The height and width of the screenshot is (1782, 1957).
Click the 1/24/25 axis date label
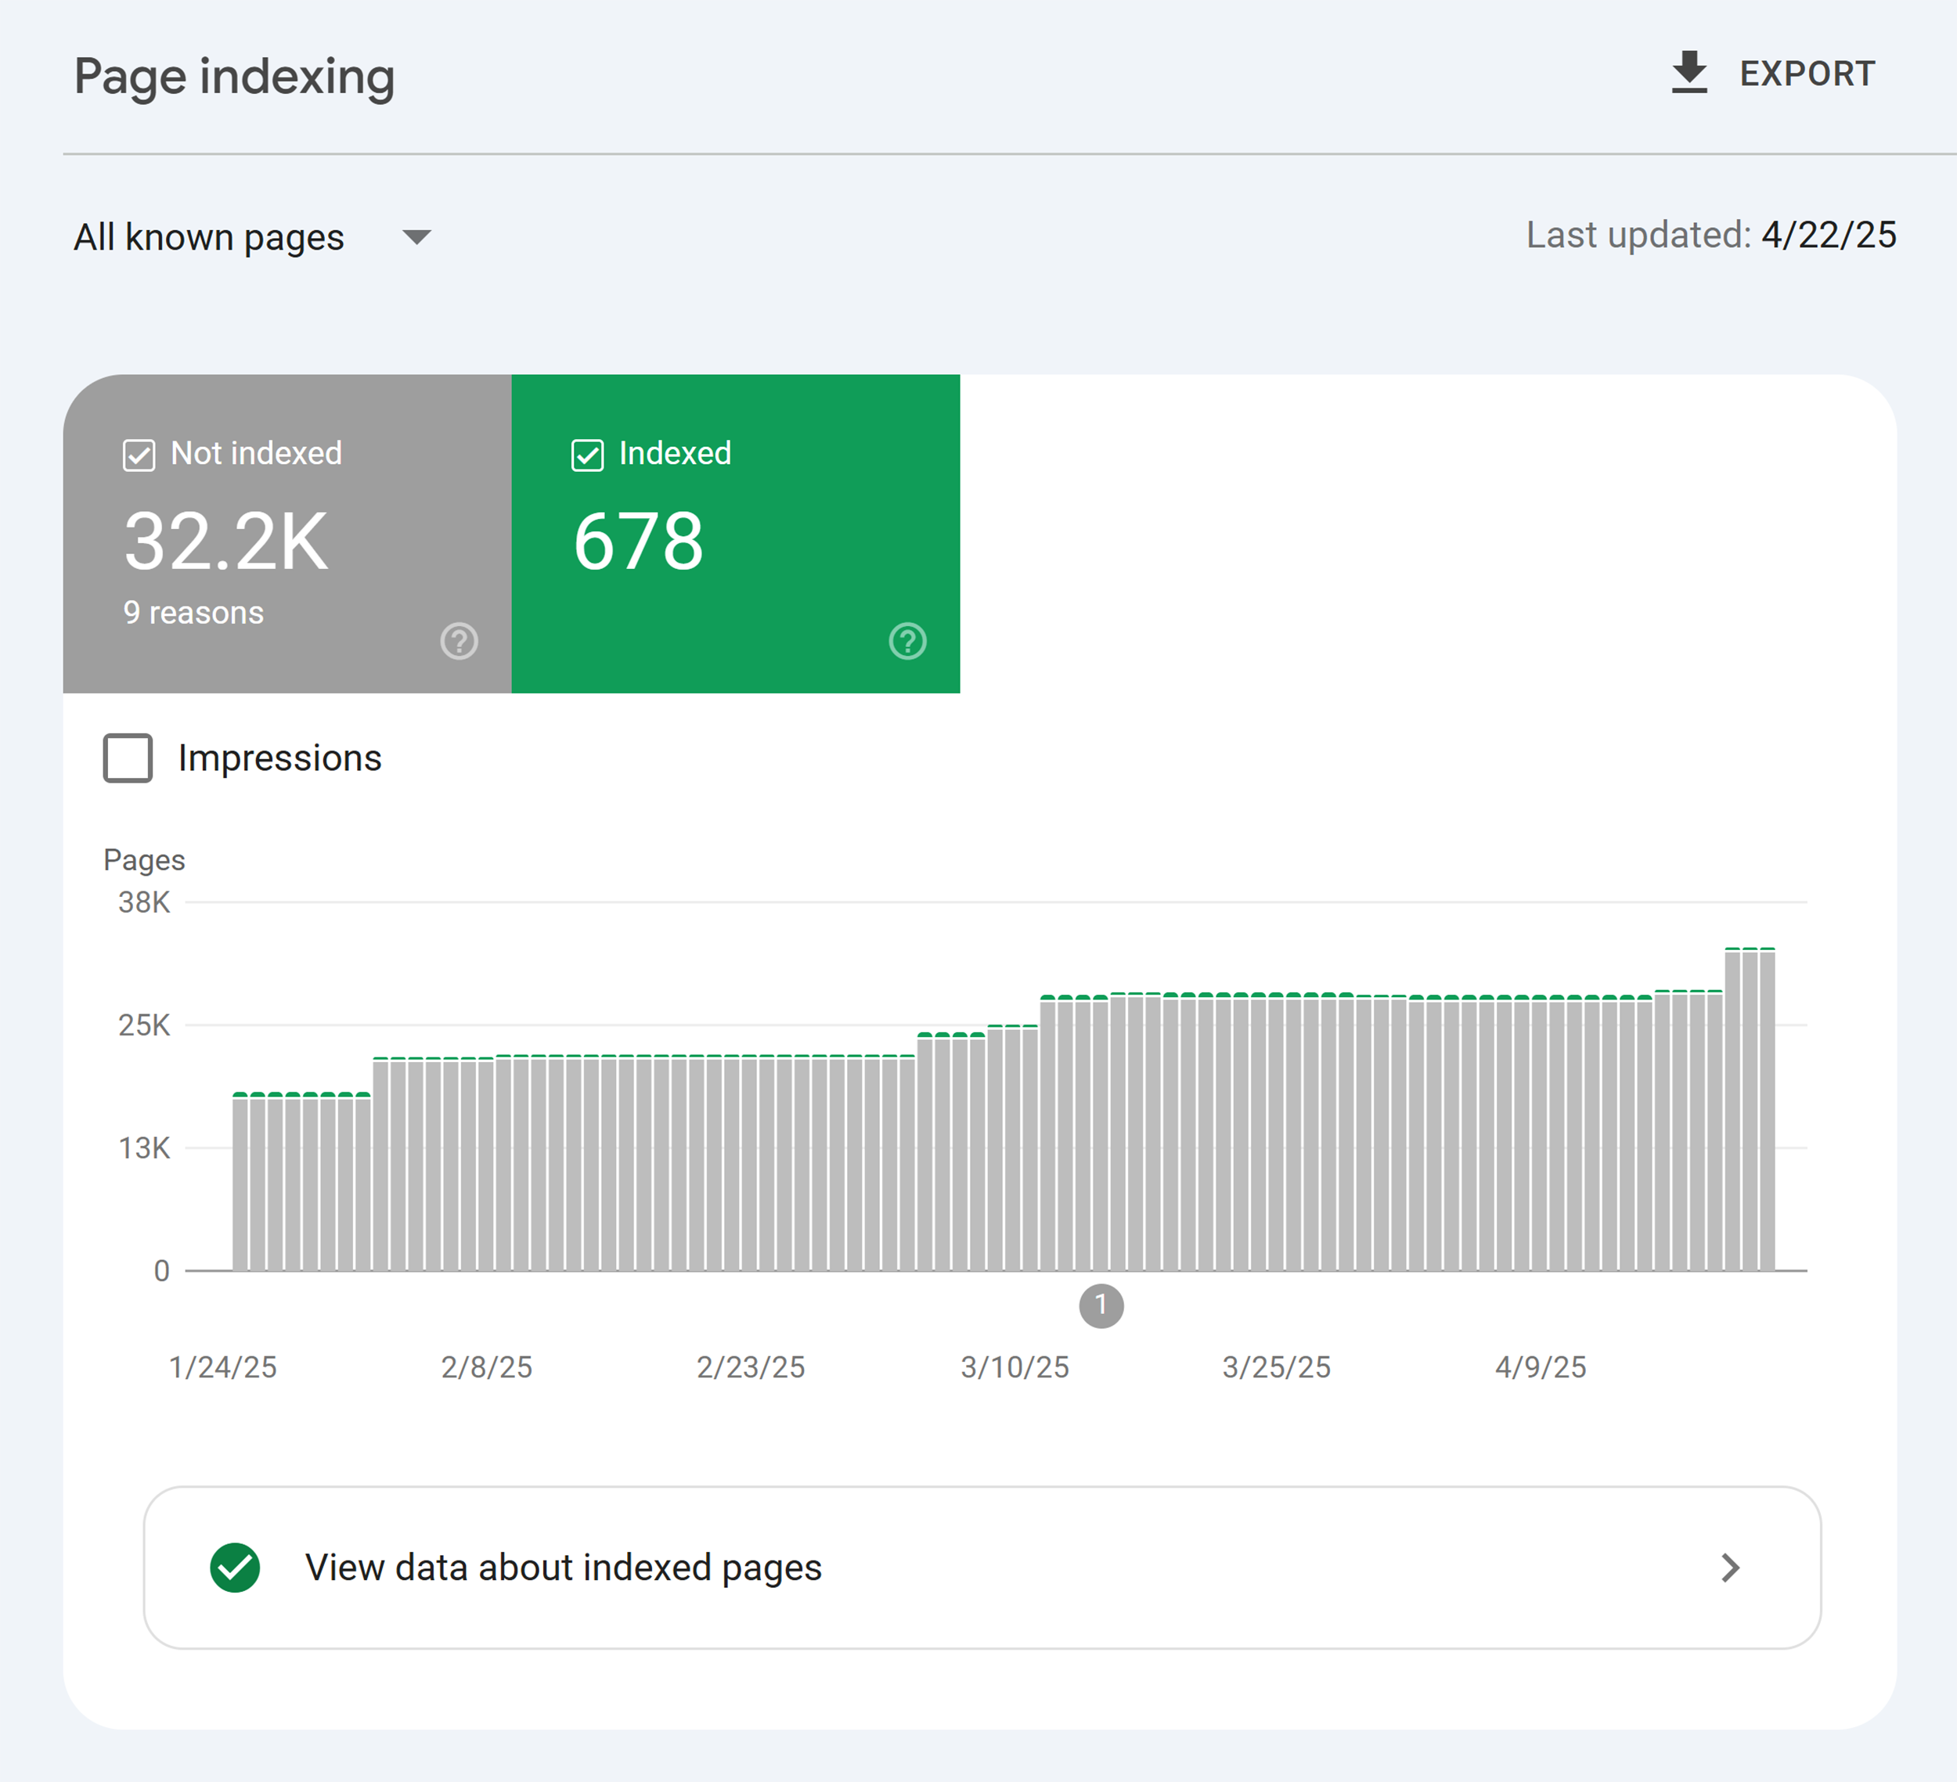pyautogui.click(x=222, y=1366)
